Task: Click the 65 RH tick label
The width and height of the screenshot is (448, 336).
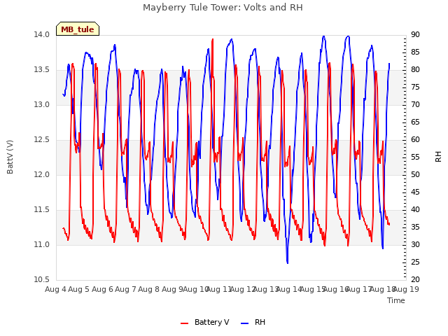Action: (x=415, y=122)
